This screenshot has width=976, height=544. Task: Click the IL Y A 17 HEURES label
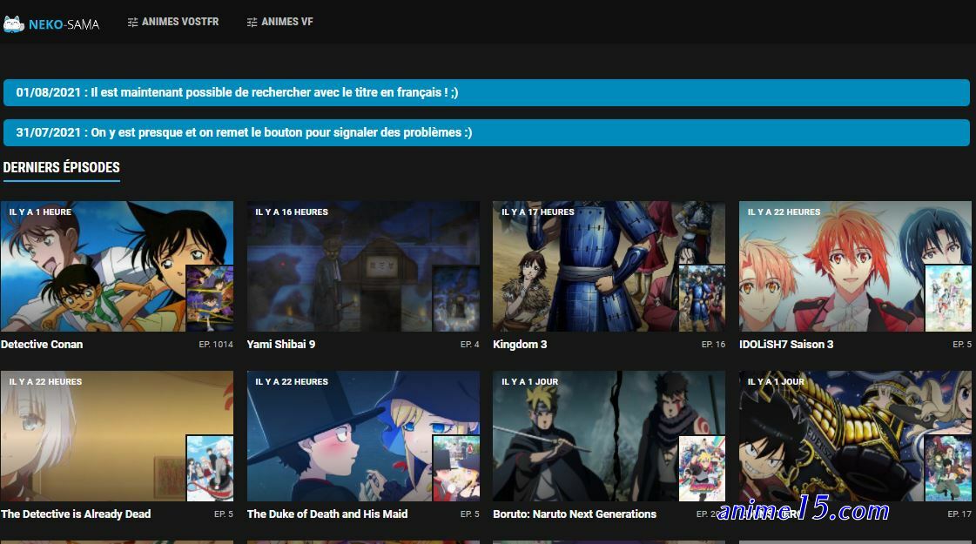click(538, 212)
